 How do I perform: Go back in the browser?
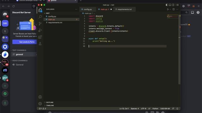click(x=3, y=6)
